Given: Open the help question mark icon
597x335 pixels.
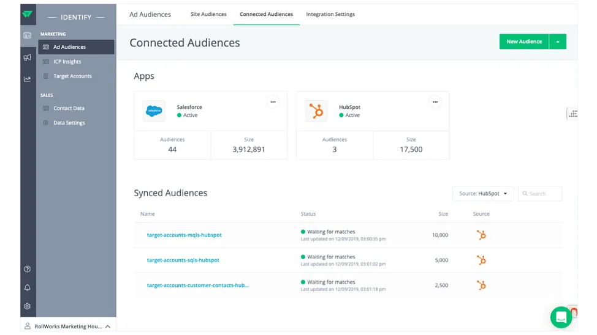Looking at the screenshot, I should pos(28,269).
